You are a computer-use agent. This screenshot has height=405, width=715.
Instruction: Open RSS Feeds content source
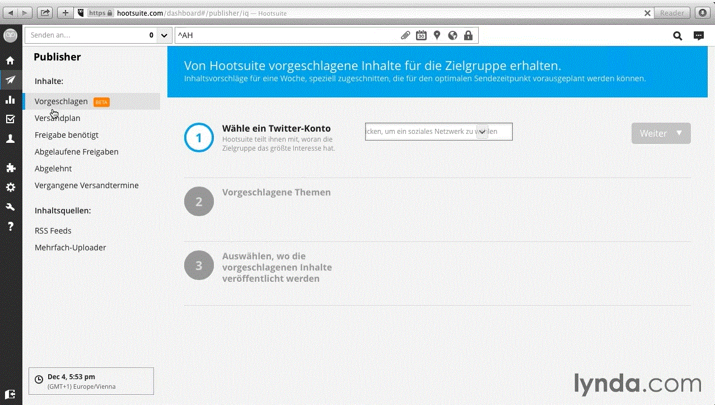[53, 231]
